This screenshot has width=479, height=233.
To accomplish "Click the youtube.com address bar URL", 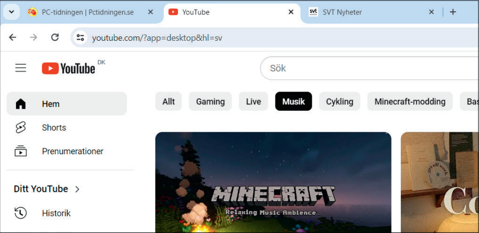I will click(157, 38).
